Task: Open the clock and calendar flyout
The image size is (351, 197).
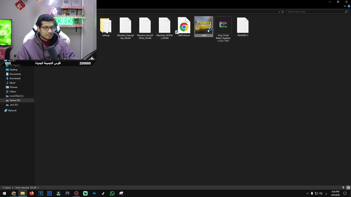Action: pos(335,193)
